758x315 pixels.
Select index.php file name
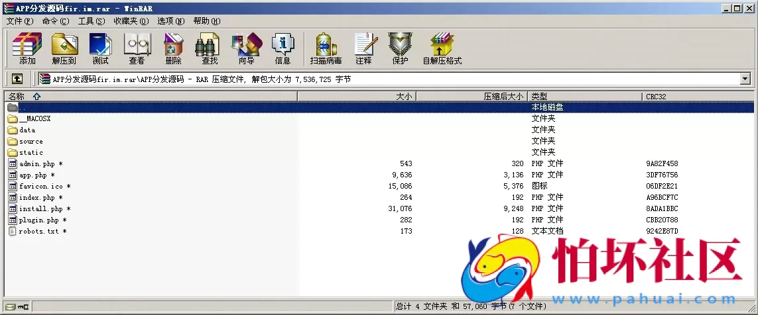40,197
